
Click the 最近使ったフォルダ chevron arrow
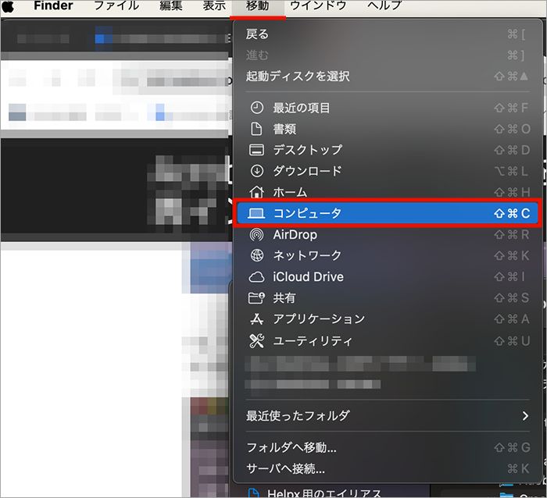525,416
